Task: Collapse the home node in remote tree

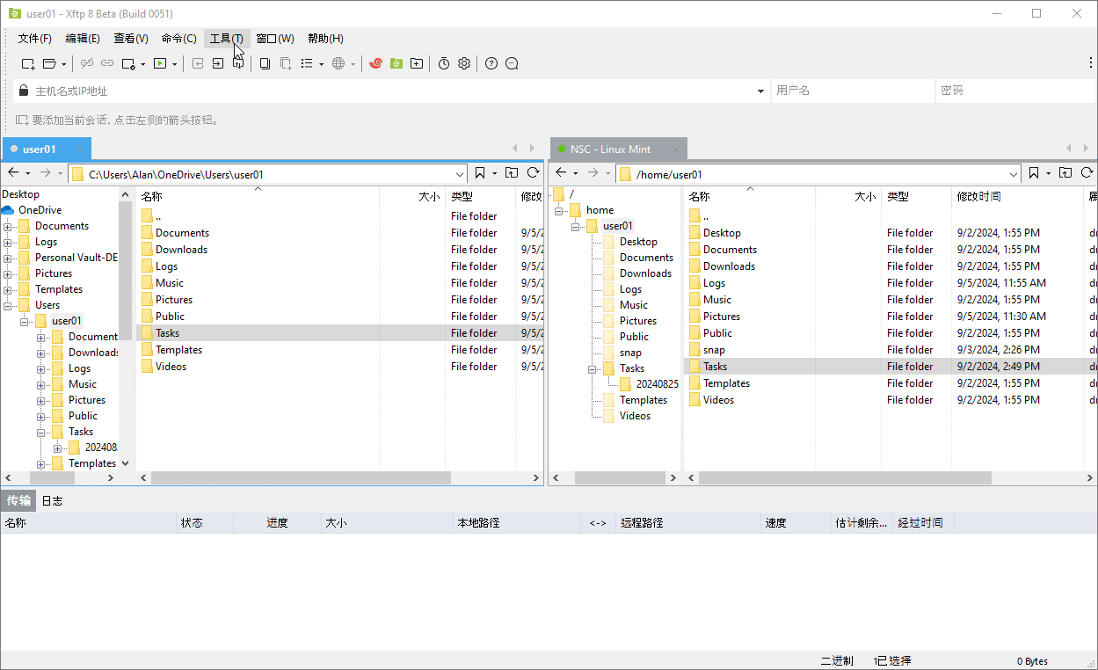Action: coord(559,210)
